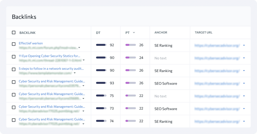The image size is (257, 134).
Task: Click 5 steps to follow in network security audit
Action: point(51,68)
